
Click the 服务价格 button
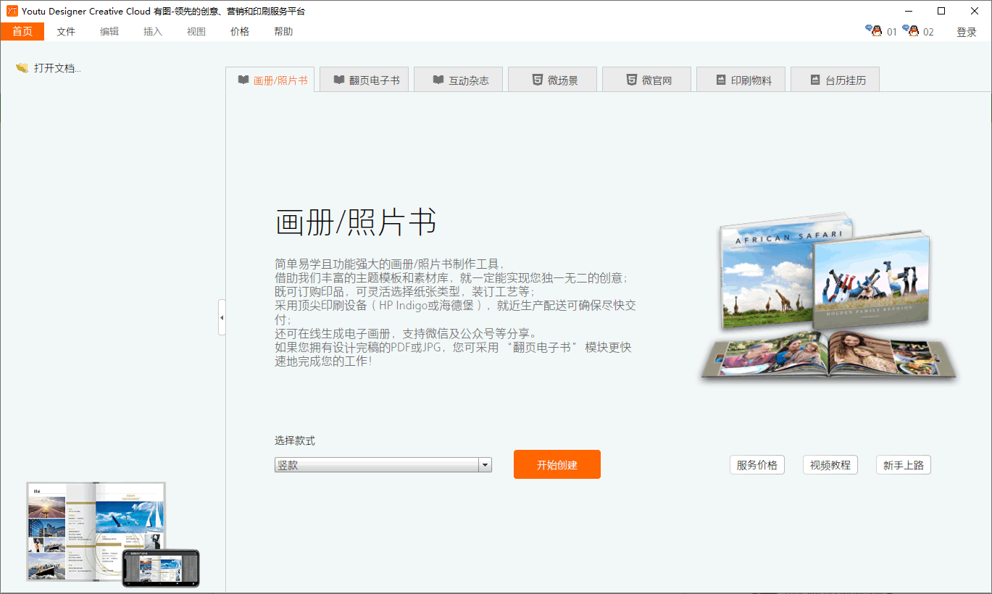click(757, 465)
